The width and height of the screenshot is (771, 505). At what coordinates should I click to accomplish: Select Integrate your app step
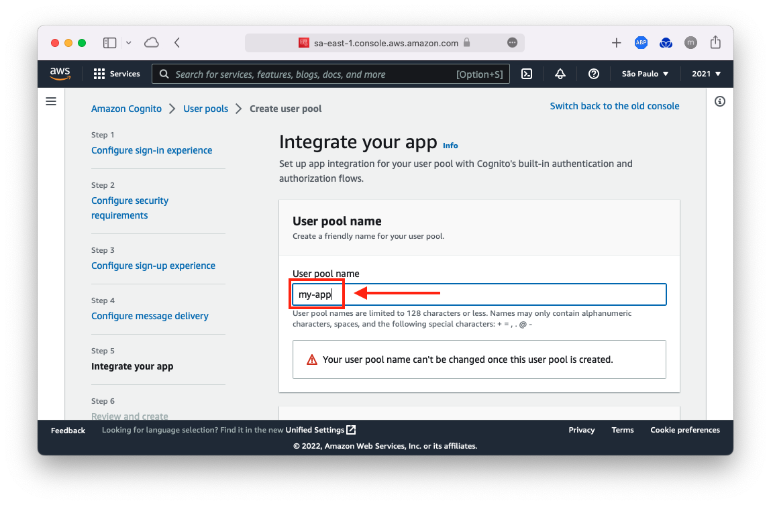[132, 366]
